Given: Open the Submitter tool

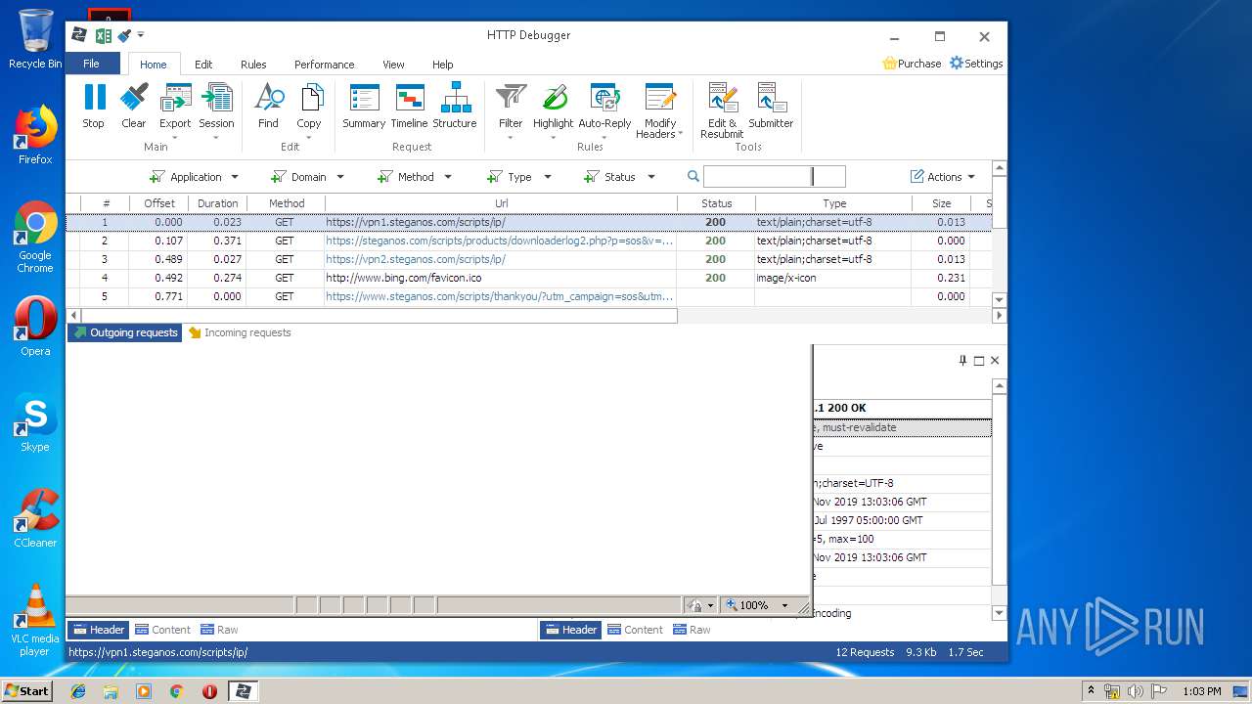Looking at the screenshot, I should click(771, 106).
